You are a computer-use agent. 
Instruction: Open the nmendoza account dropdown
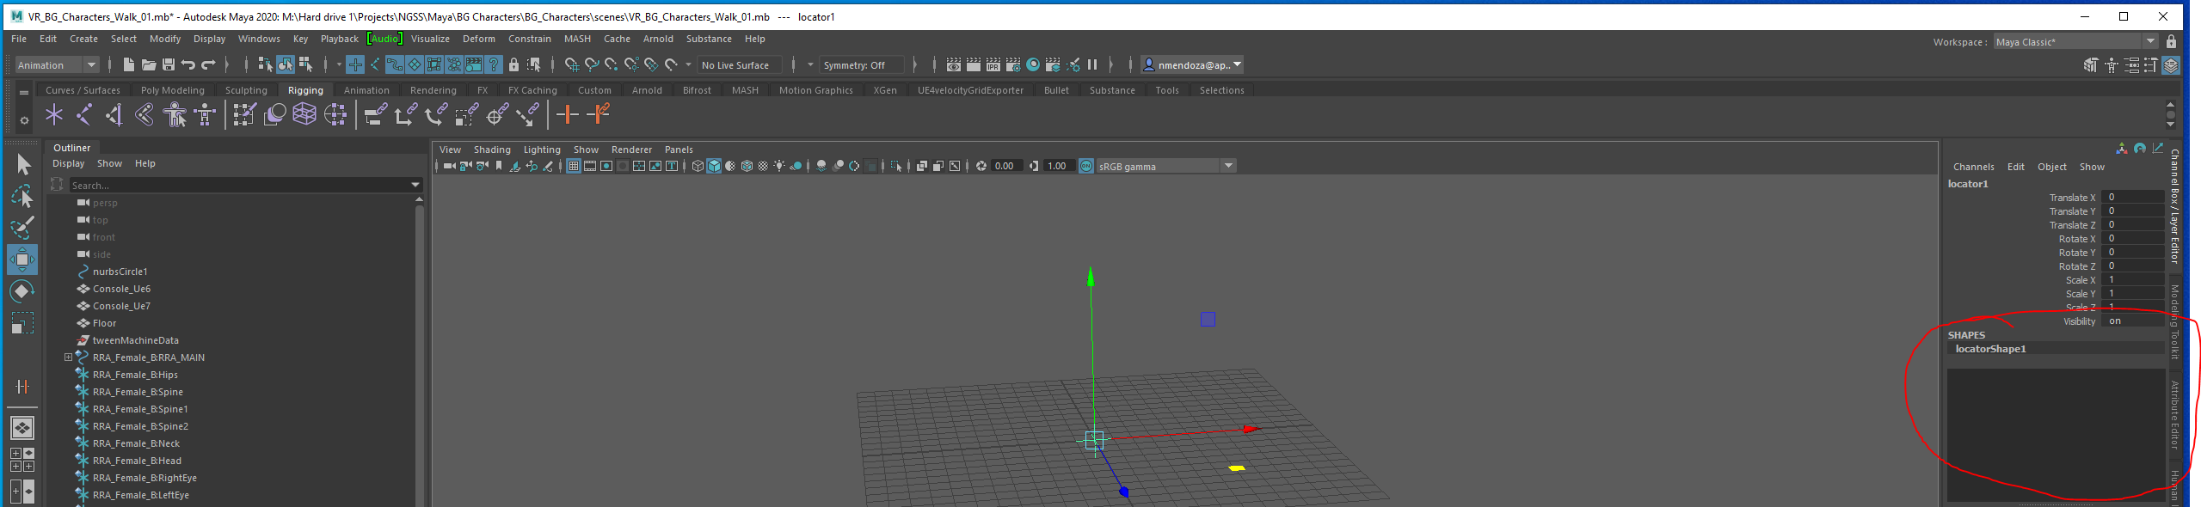coord(1192,64)
